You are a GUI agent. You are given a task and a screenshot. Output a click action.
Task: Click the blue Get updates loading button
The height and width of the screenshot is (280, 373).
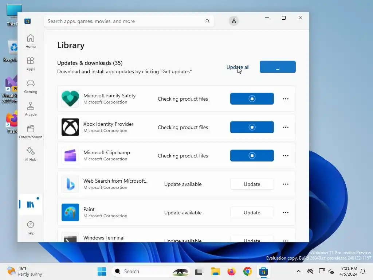coord(278,67)
